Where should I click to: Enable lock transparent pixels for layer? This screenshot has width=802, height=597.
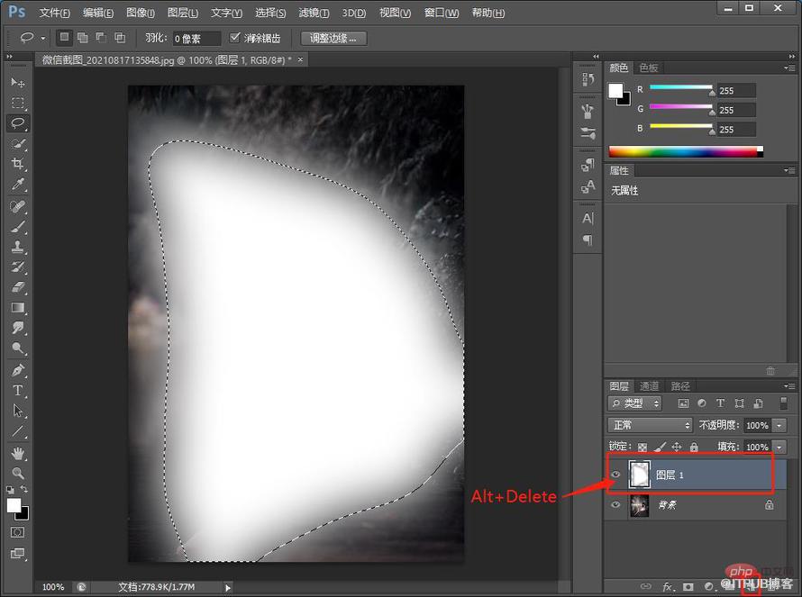coord(643,447)
